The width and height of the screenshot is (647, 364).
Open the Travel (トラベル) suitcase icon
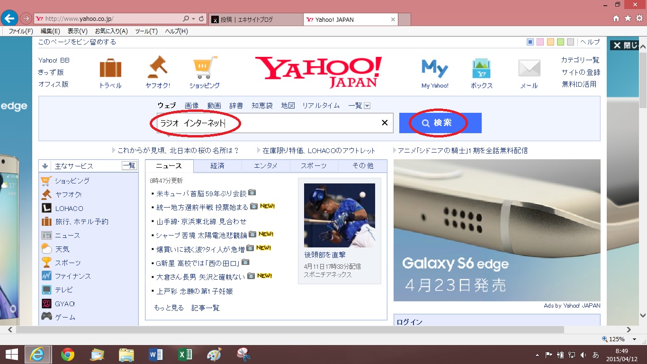110,73
